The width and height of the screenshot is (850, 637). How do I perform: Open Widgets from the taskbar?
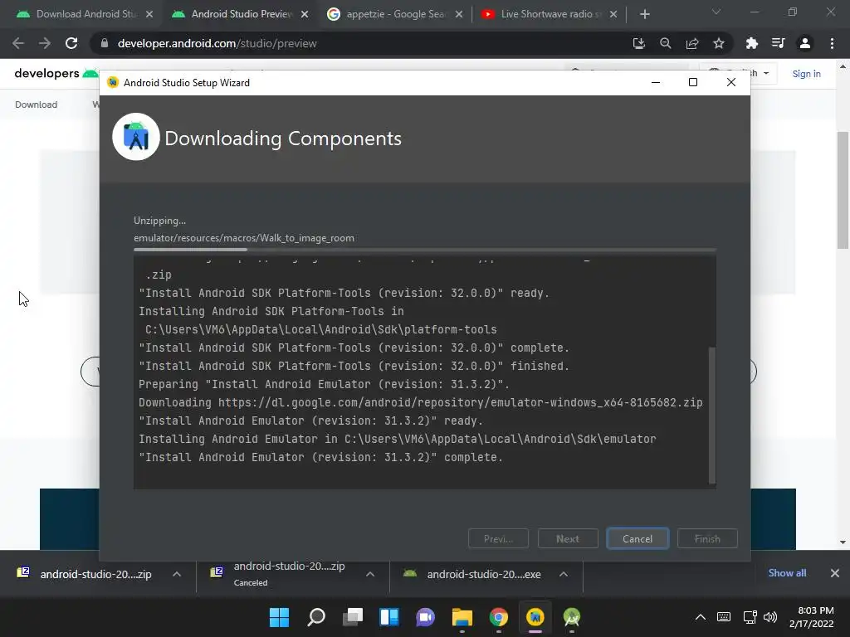click(389, 617)
